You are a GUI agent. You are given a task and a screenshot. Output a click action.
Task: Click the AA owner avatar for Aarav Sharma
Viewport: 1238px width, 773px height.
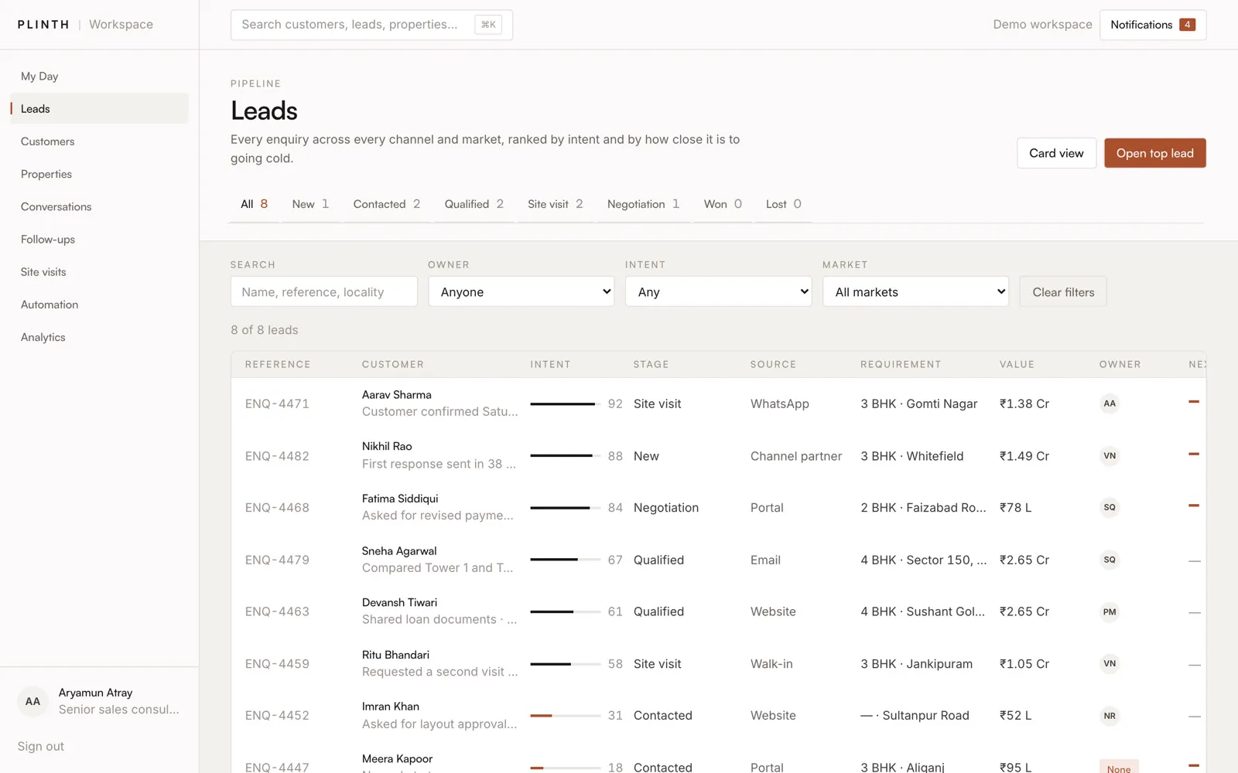tap(1110, 404)
